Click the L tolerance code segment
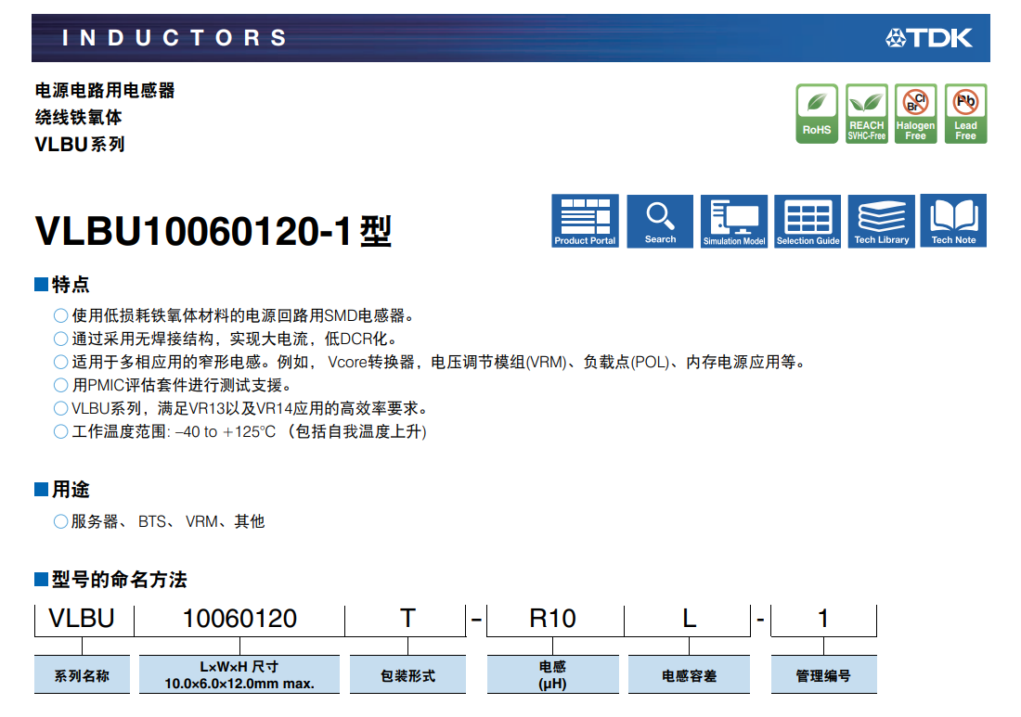 (689, 618)
